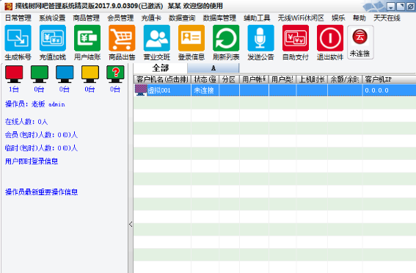This screenshot has width=416, height=273.
Task: Select the 虚拟001 client row name
Action: click(x=159, y=90)
